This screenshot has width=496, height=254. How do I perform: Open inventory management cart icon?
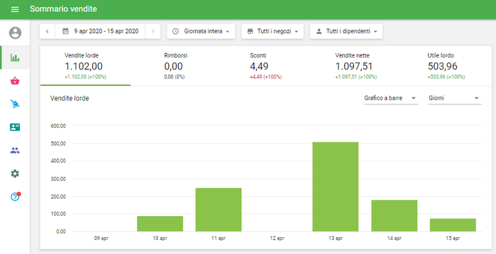click(x=15, y=103)
